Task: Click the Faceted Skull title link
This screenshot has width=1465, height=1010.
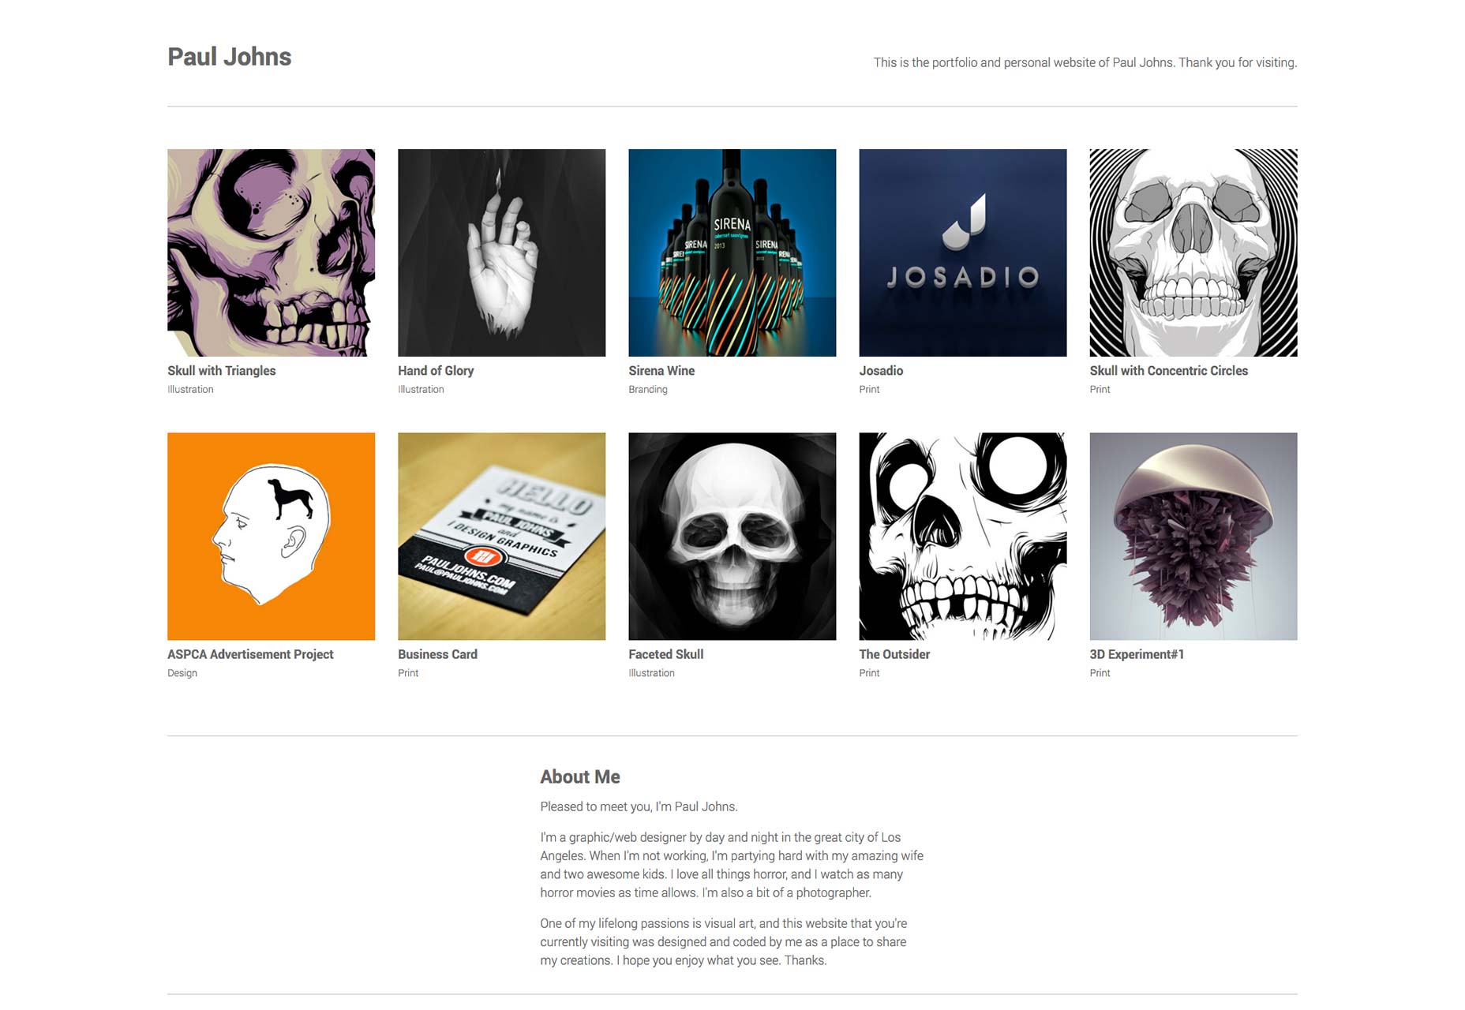Action: coord(665,654)
